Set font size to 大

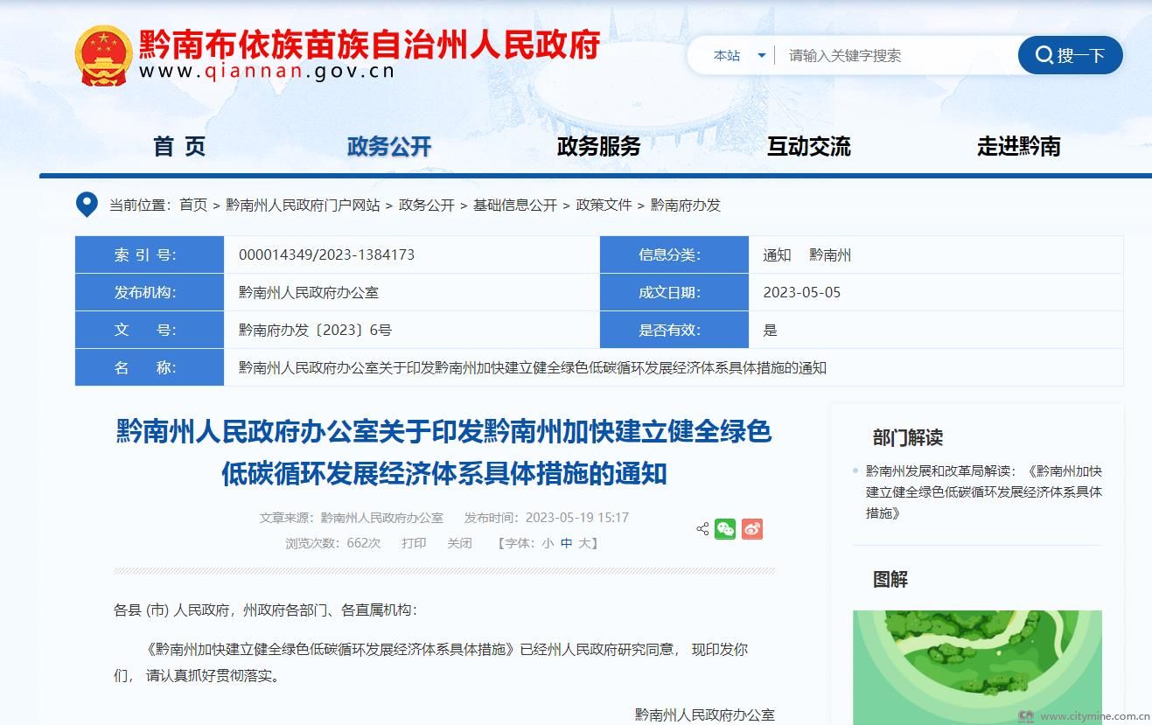584,543
